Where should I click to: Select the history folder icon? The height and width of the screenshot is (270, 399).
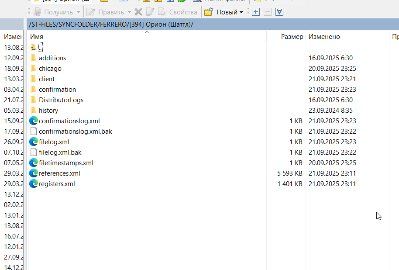coord(33,110)
